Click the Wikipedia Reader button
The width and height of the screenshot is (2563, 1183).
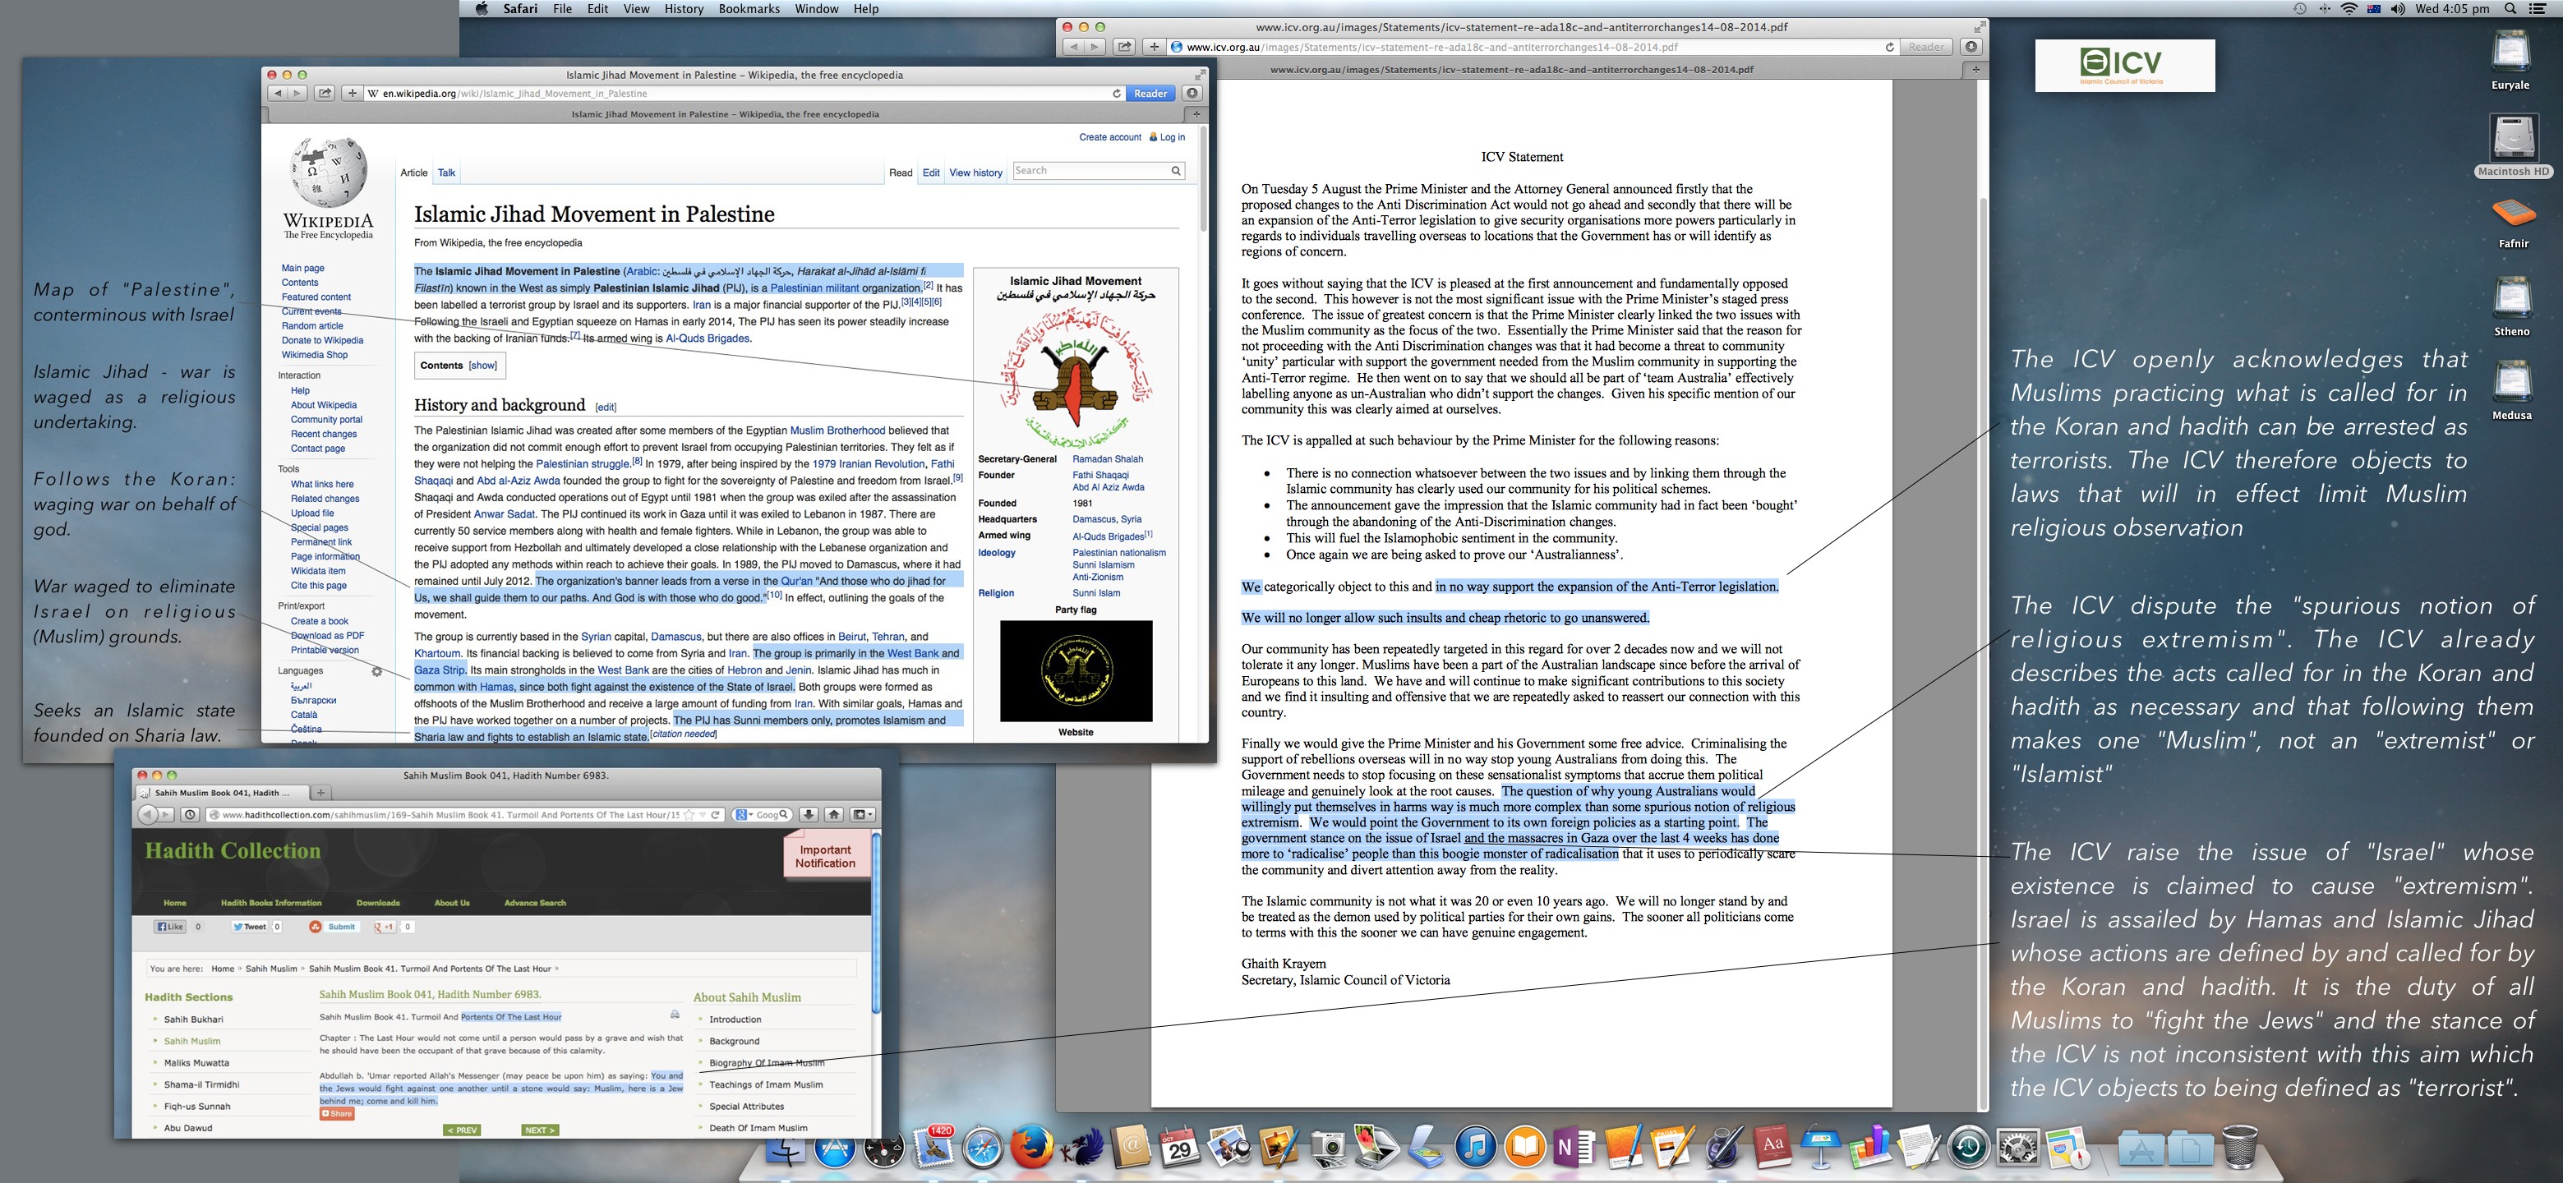coord(1150,94)
